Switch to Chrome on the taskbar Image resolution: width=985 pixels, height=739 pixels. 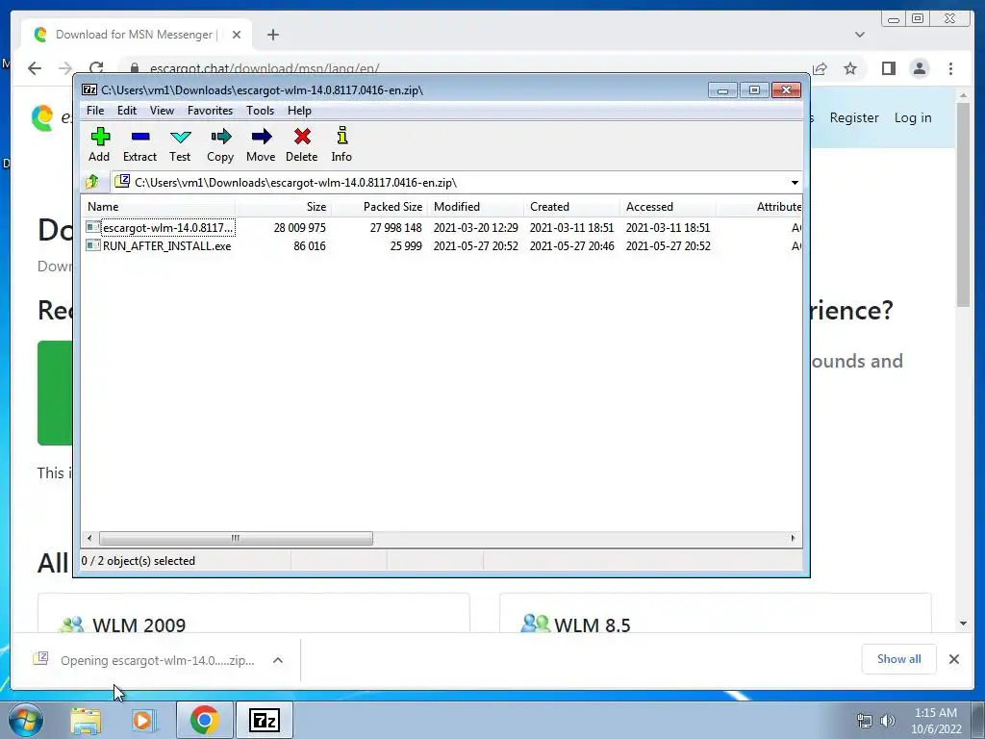point(204,720)
